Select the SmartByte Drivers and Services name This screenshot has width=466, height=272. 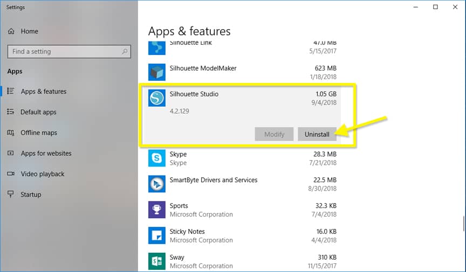(x=214, y=180)
